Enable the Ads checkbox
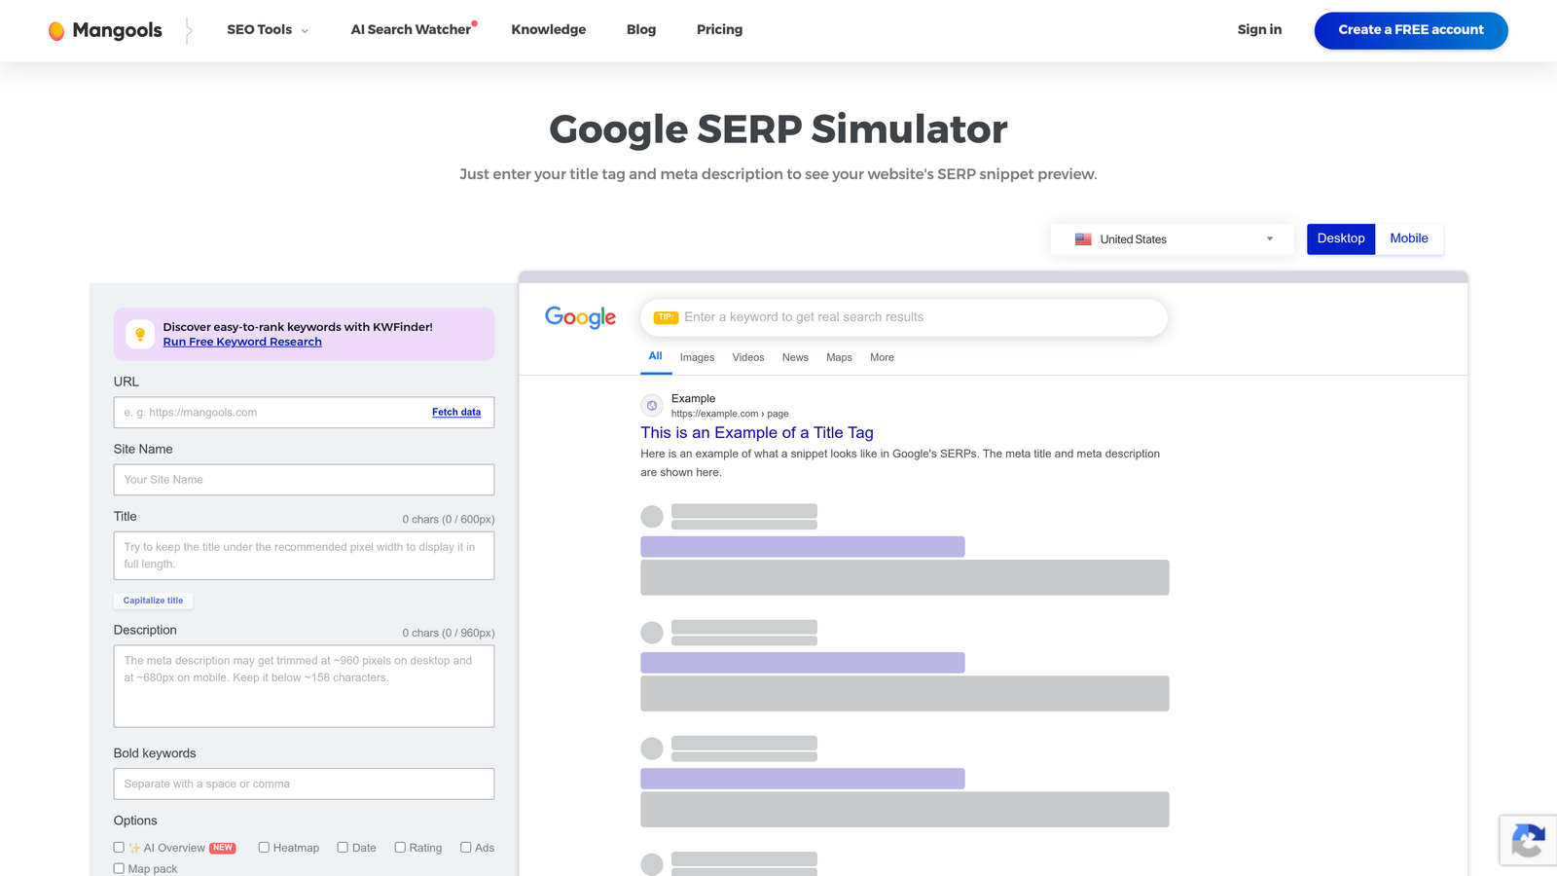Viewport: 1557px width, 876px height. pos(466,848)
